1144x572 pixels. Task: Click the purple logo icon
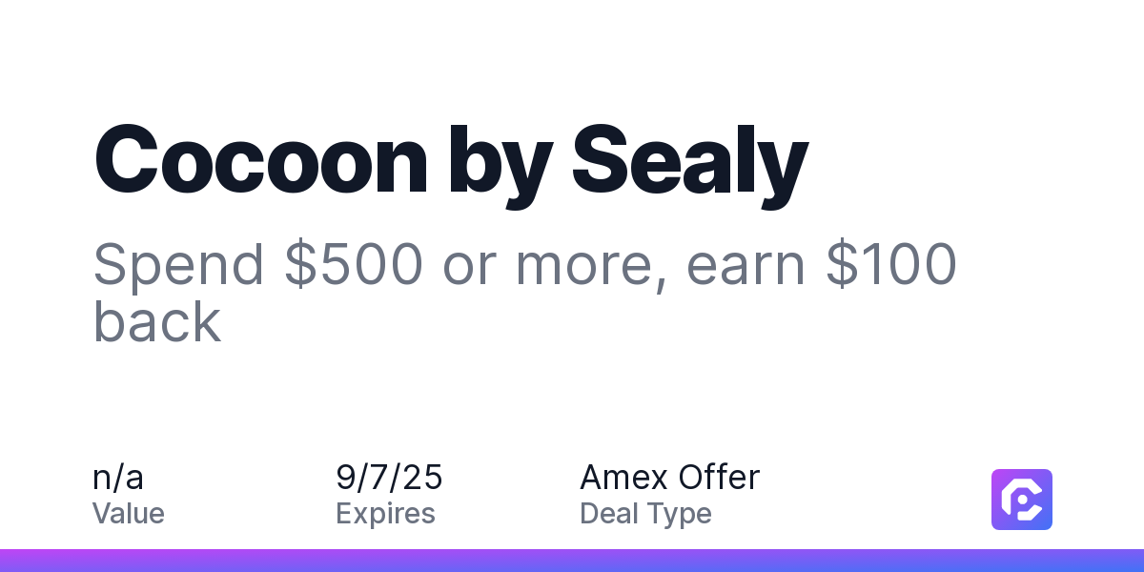[1022, 500]
